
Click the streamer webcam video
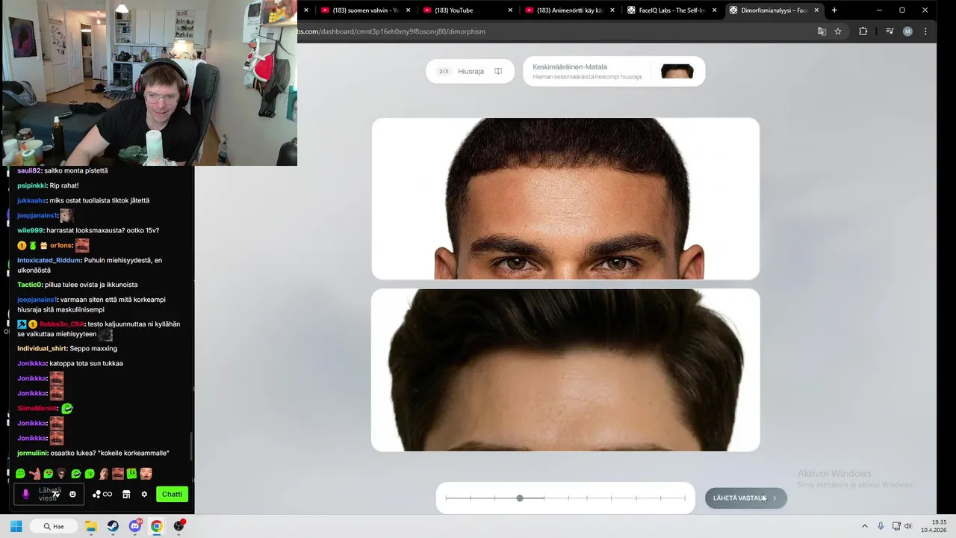click(x=149, y=83)
